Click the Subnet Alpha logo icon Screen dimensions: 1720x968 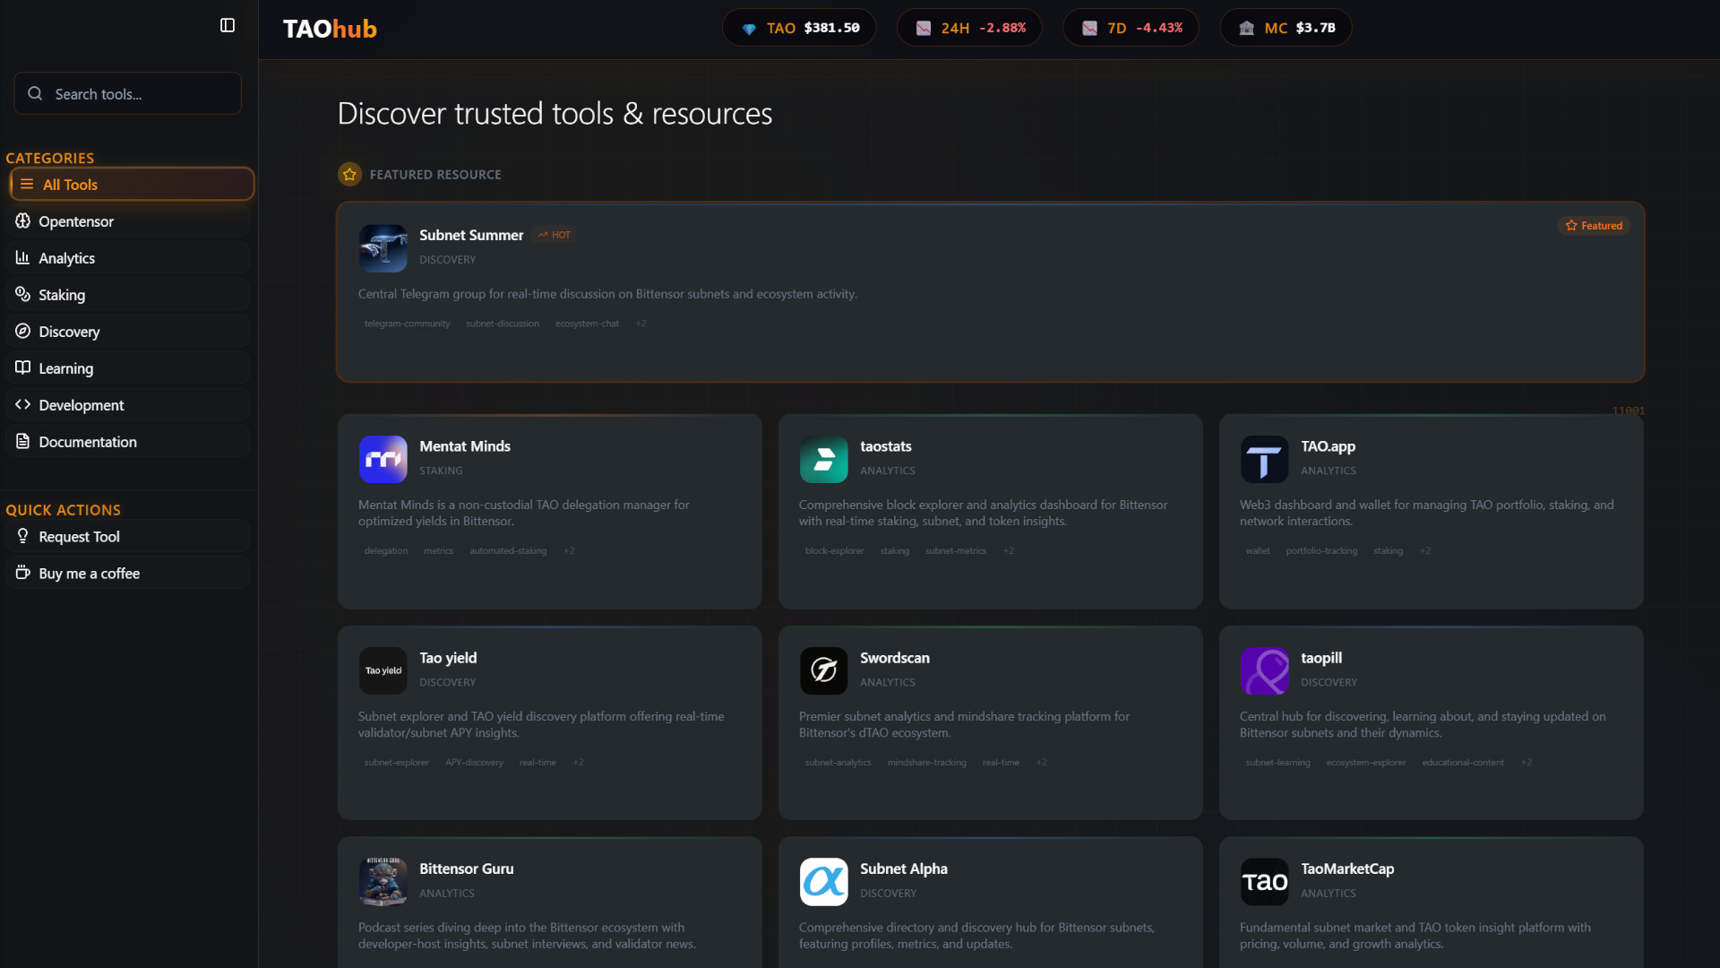click(823, 882)
